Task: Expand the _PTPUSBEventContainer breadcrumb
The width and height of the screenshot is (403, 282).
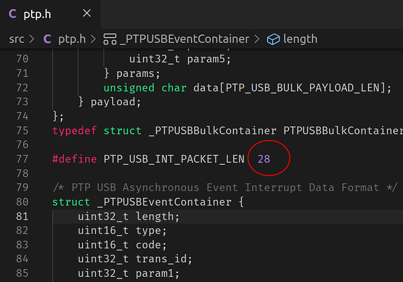Action: [x=185, y=39]
